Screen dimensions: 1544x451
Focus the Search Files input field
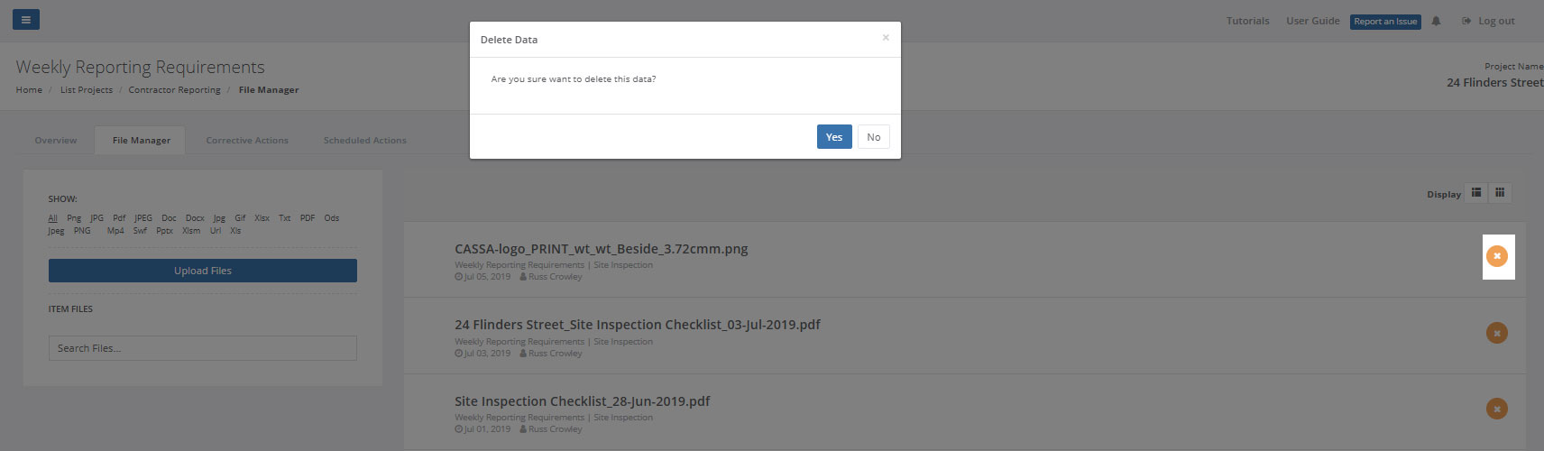(203, 348)
